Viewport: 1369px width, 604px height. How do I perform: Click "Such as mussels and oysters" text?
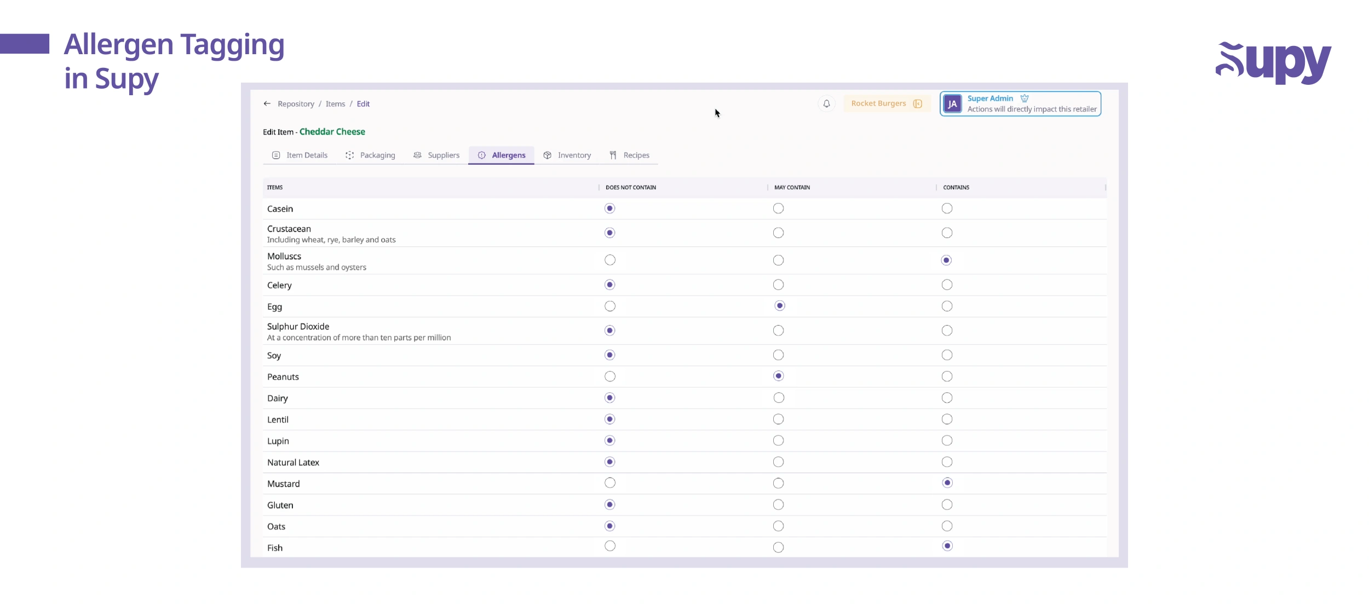(317, 268)
